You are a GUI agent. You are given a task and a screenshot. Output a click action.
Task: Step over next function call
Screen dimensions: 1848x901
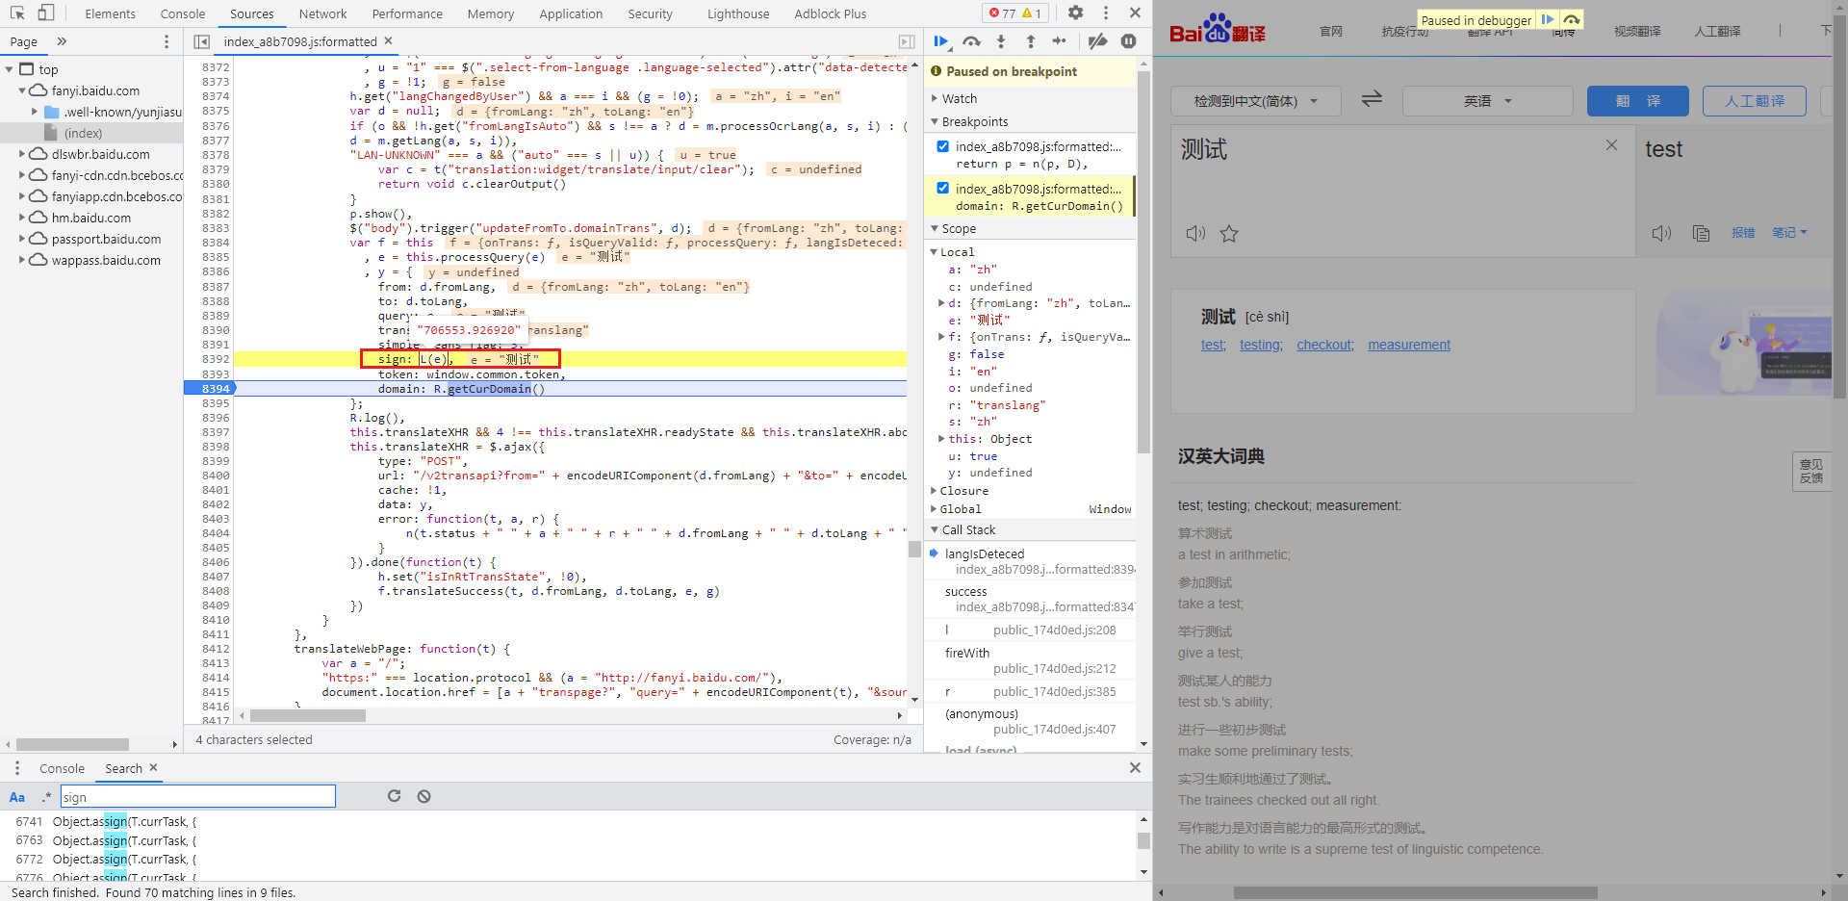(x=971, y=41)
